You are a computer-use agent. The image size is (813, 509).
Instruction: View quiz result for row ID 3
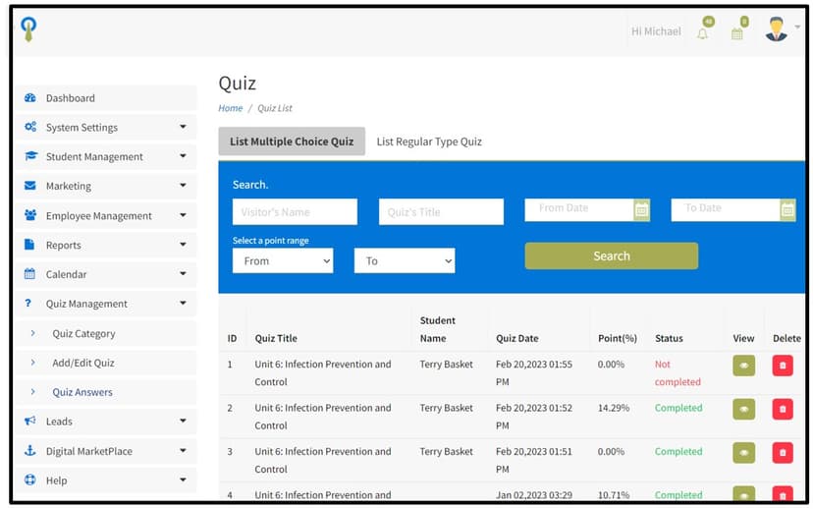click(743, 452)
